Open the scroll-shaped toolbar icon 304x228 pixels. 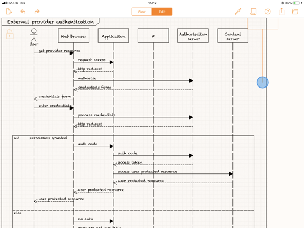(253, 12)
